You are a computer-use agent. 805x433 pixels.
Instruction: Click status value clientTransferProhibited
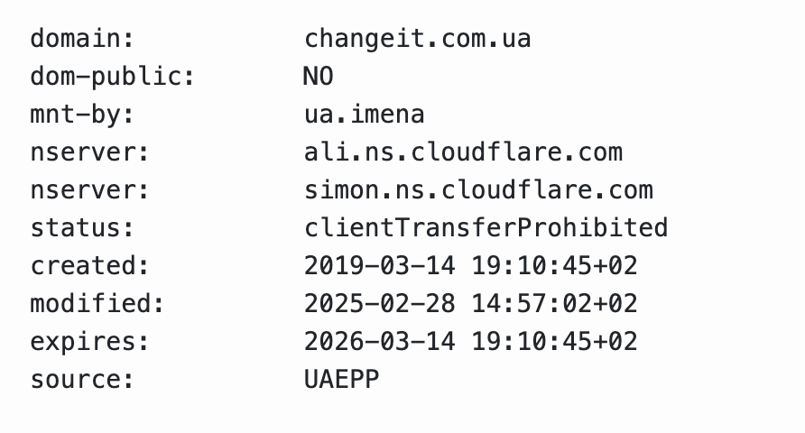tap(486, 228)
